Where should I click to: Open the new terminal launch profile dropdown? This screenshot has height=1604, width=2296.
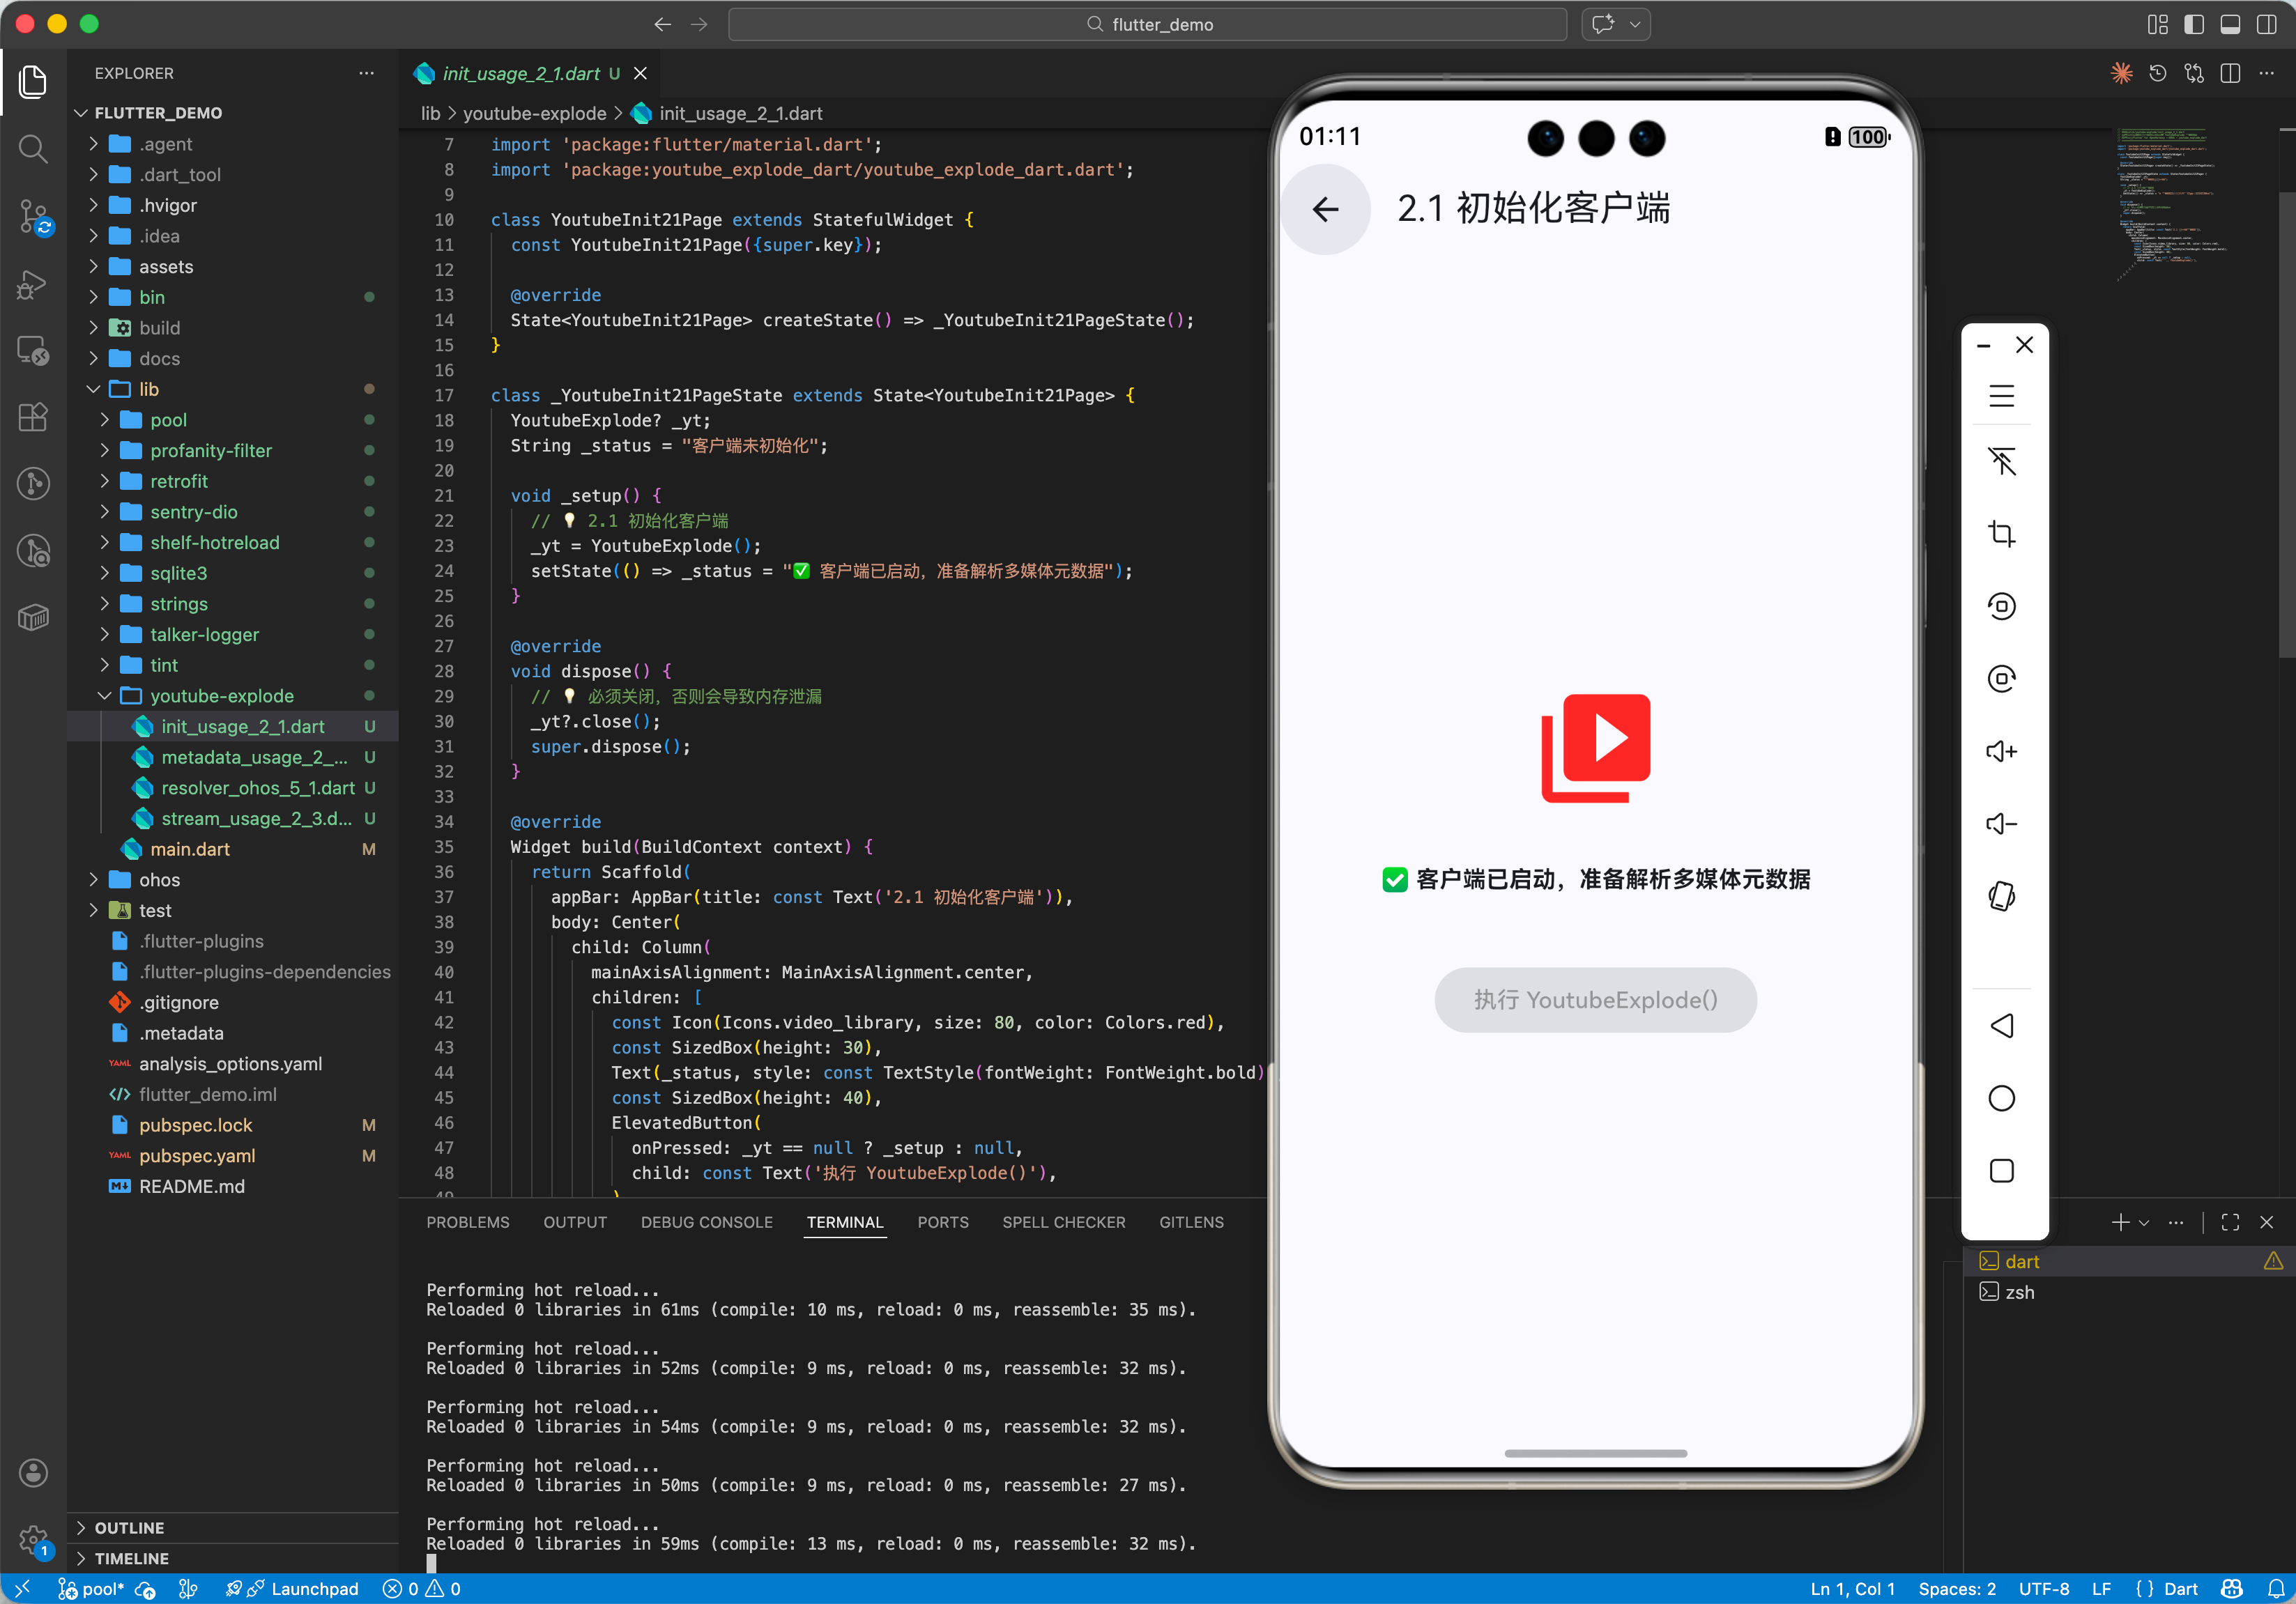point(2144,1222)
